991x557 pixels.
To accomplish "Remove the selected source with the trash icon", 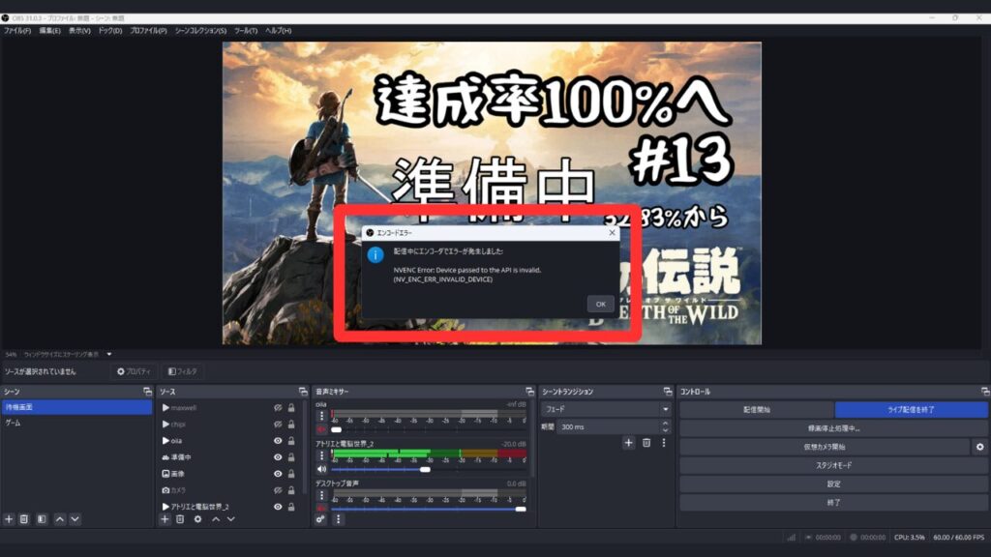I will click(180, 519).
